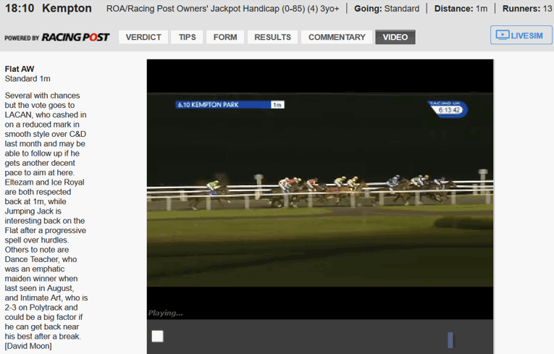The image size is (554, 354).
Task: Switch to the TIPS tab
Action: [x=187, y=37]
